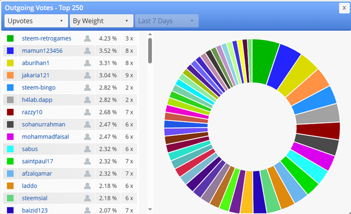The image size is (351, 214).
Task: Click the vote list scrollbar thumb
Action: [x=150, y=51]
